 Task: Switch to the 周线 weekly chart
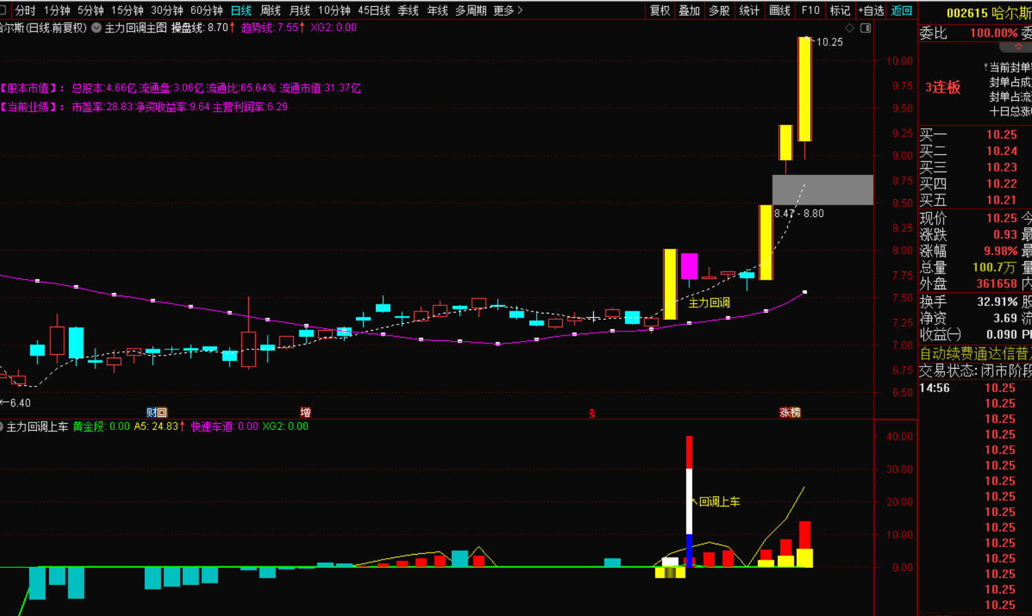tap(270, 10)
